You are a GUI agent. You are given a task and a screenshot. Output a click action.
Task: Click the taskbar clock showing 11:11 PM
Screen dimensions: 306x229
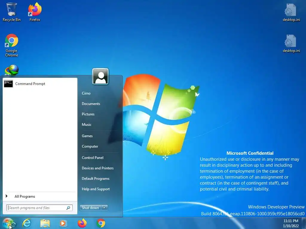pyautogui.click(x=291, y=223)
